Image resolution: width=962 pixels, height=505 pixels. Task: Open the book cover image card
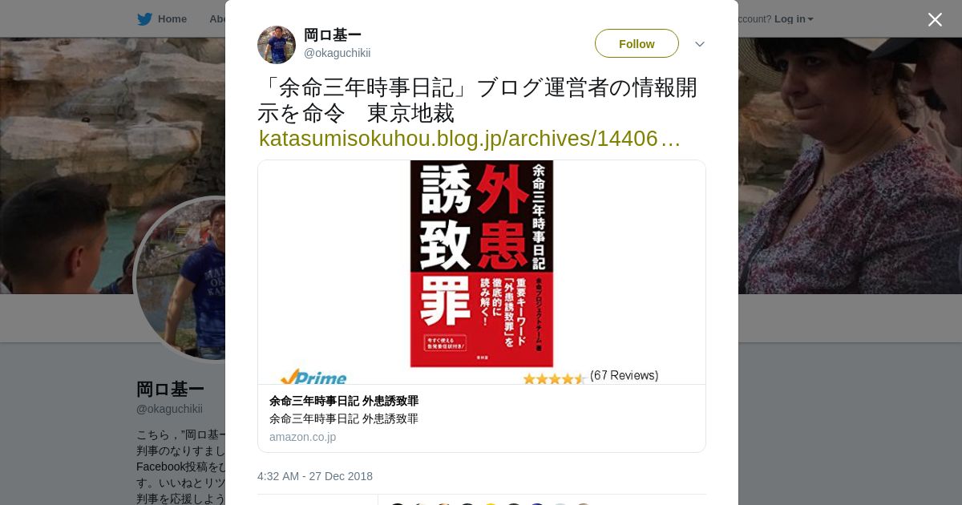[482, 273]
